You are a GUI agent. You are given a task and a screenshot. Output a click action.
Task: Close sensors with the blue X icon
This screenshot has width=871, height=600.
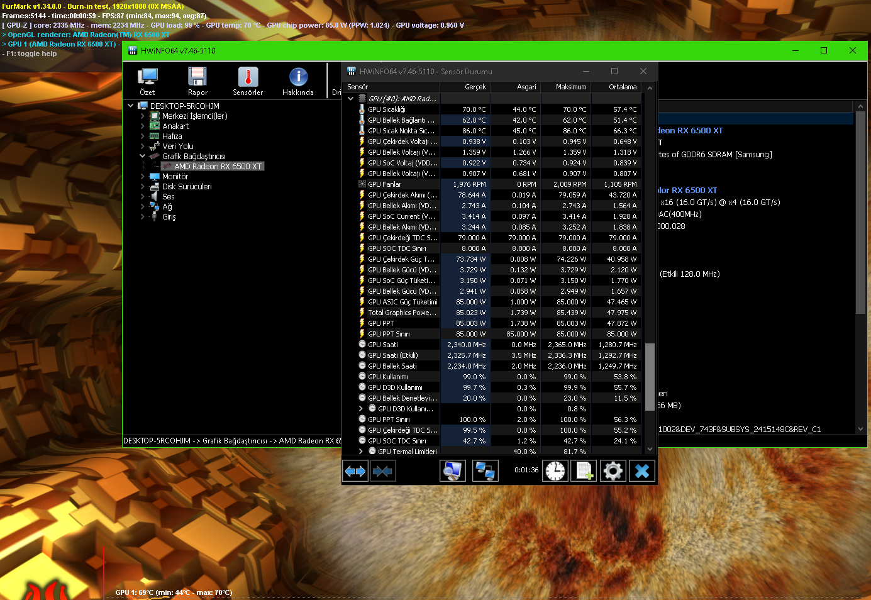click(x=642, y=470)
